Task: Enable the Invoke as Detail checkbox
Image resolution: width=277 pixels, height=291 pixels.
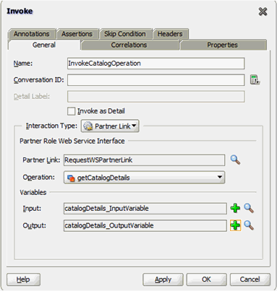Action: (72, 111)
